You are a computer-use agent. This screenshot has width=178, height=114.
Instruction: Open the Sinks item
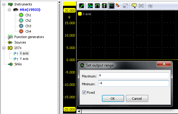click(18, 64)
